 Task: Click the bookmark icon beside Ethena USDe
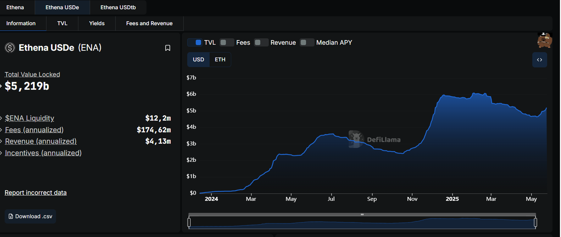click(168, 48)
